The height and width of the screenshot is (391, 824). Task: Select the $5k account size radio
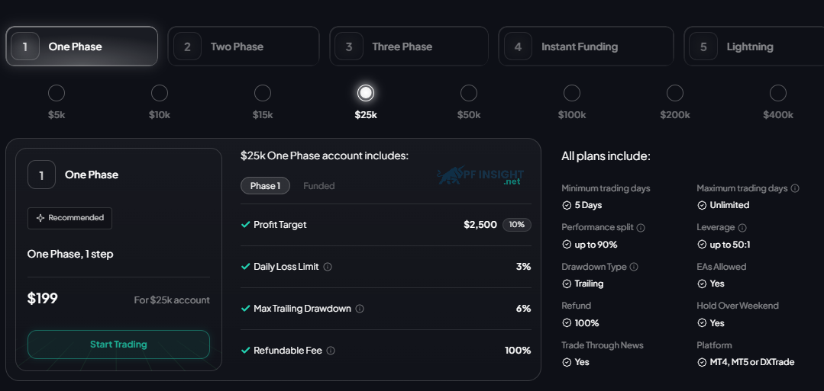[57, 93]
